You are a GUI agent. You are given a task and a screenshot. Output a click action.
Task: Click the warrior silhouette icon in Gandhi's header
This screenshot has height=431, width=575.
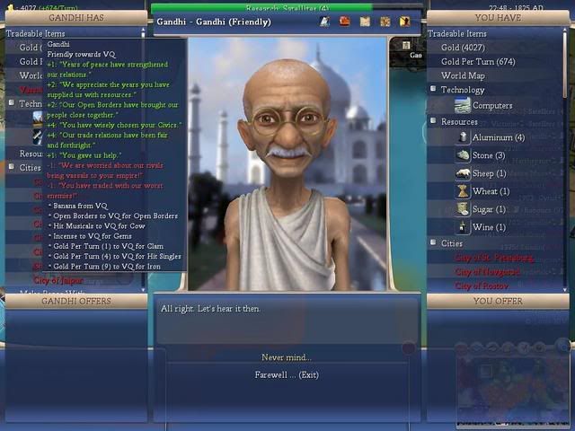(x=405, y=22)
